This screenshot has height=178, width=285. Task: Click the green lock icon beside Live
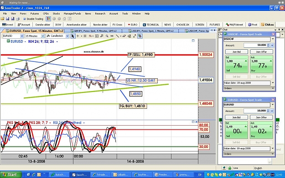point(229,168)
